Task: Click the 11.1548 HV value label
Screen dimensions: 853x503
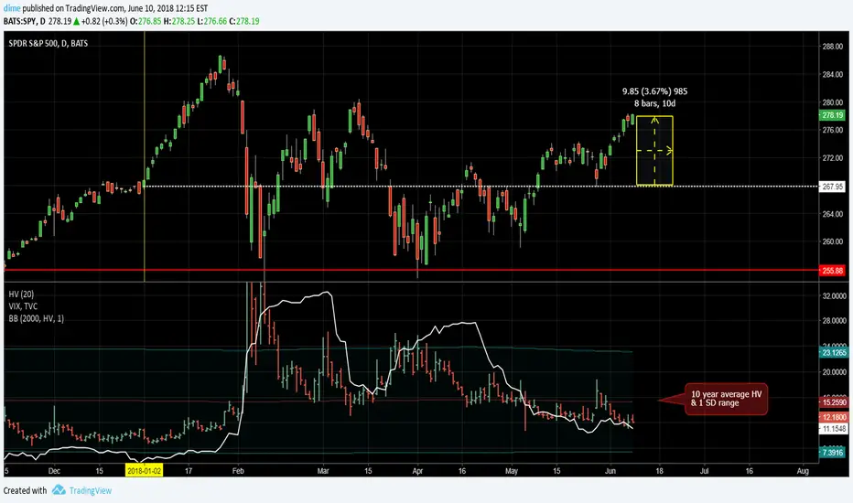Action: [834, 429]
